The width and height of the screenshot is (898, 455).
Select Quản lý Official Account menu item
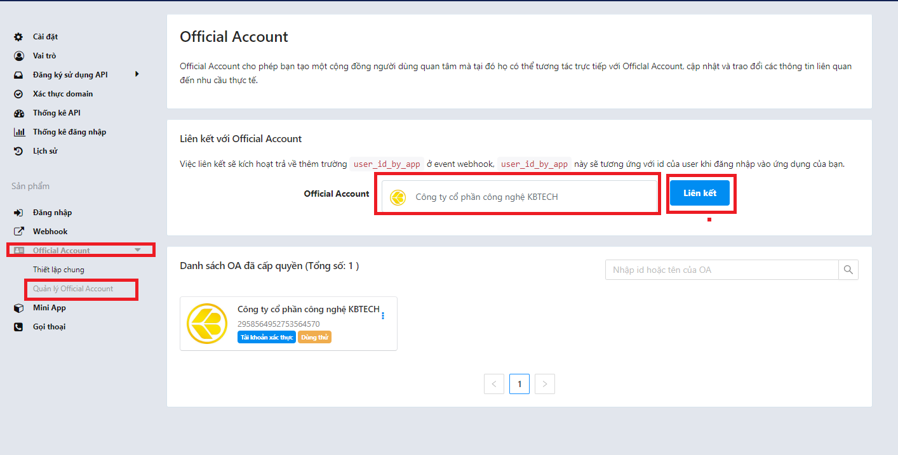[73, 289]
